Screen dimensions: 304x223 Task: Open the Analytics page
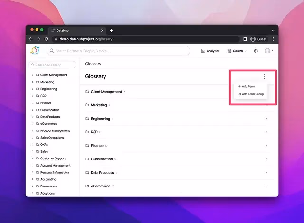[210, 51]
